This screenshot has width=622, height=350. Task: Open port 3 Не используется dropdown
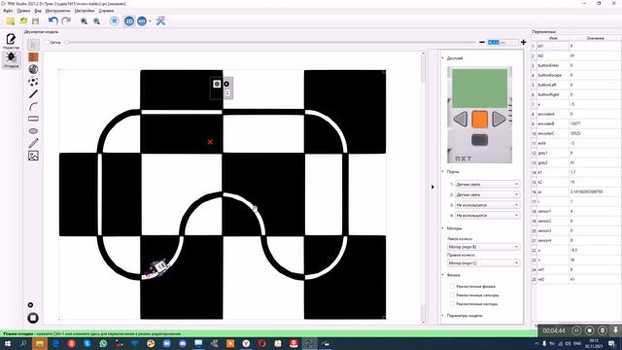(x=487, y=205)
